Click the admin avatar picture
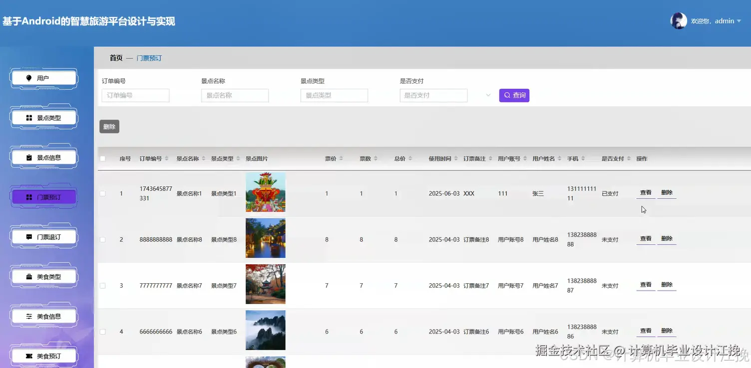Viewport: 751px width, 368px height. click(679, 20)
